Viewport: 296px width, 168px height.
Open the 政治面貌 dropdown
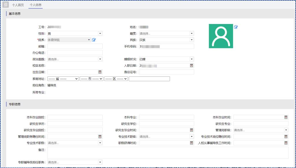pos(100,59)
